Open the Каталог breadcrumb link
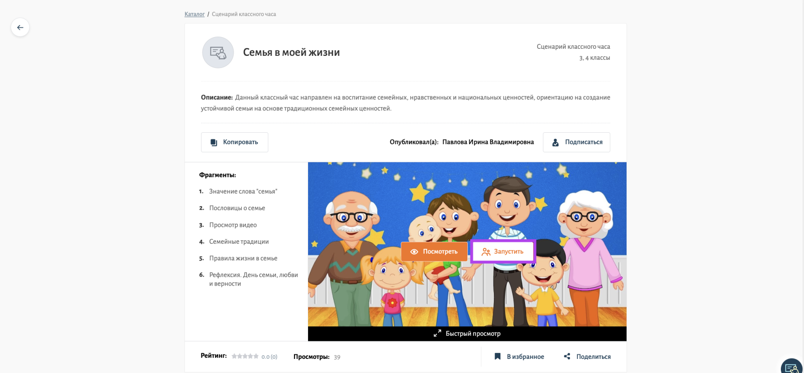This screenshot has width=804, height=373. [194, 14]
